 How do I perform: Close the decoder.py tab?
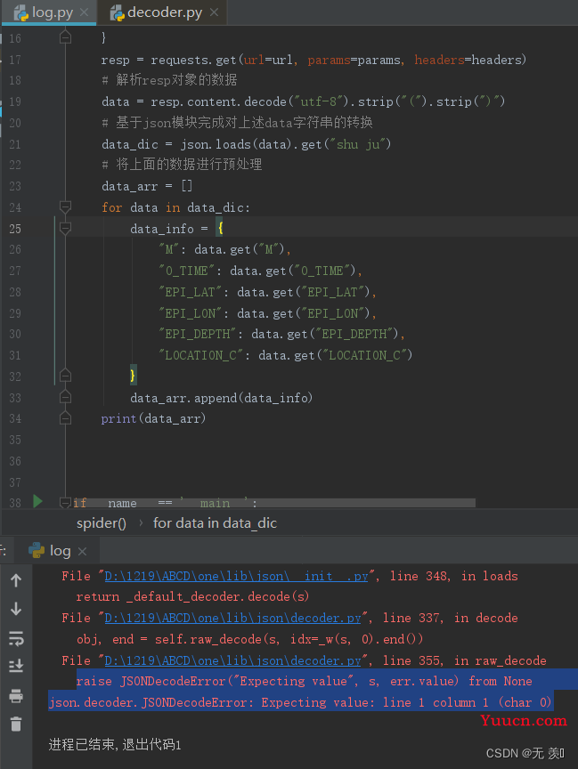[215, 12]
